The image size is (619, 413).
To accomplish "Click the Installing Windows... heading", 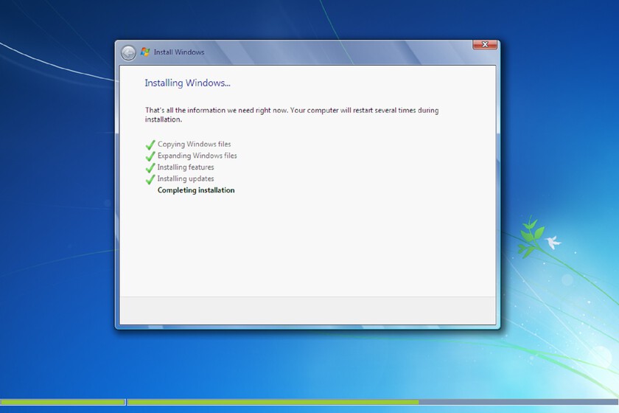I will [x=187, y=83].
